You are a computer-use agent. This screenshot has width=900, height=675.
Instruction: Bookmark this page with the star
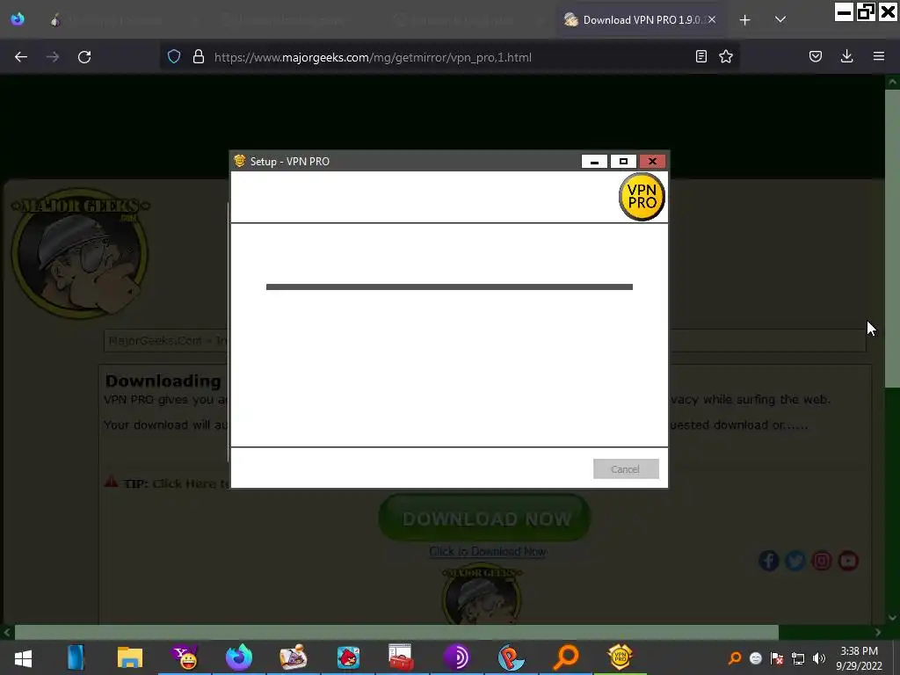coord(726,56)
